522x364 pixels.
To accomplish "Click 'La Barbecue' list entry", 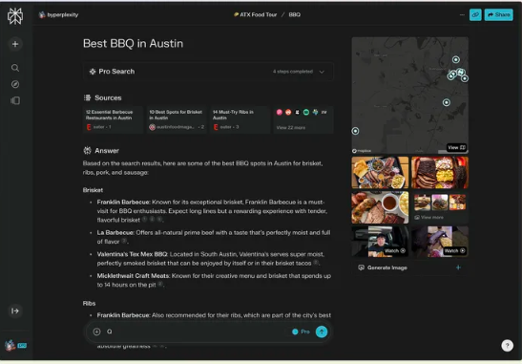I will 115,233.
